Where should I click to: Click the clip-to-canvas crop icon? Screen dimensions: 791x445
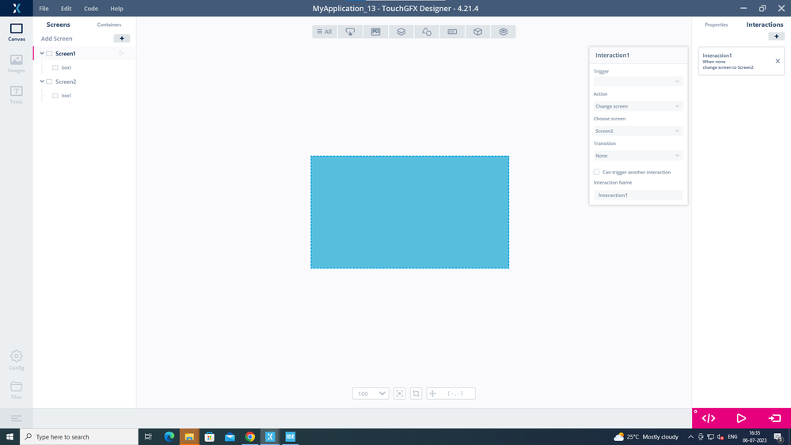pos(416,394)
